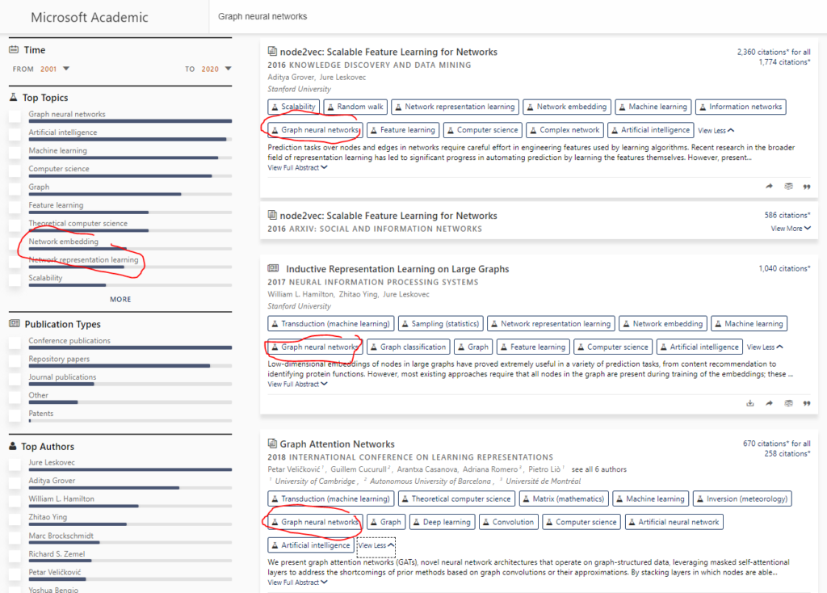This screenshot has width=827, height=593.
Task: Click the share icon on node2vec paper
Action: [x=769, y=186]
